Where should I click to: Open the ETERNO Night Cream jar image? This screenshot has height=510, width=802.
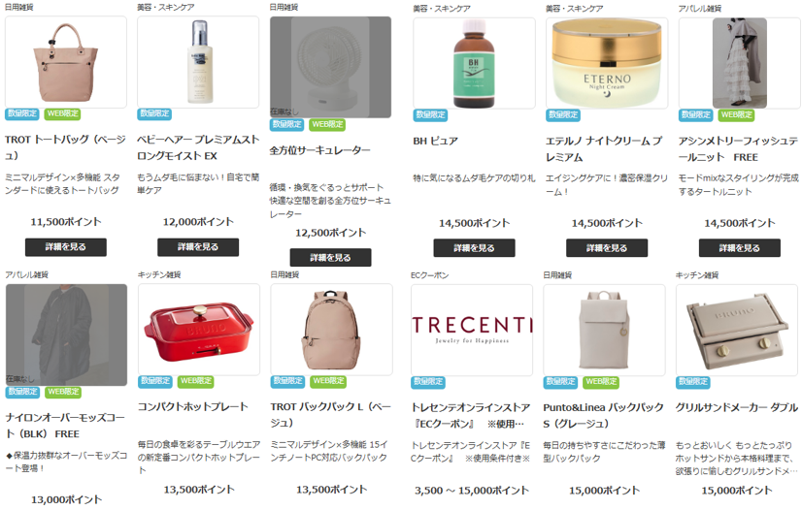point(607,63)
